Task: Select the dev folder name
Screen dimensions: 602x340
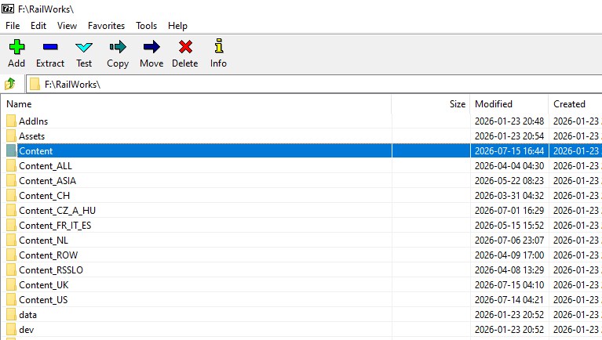Action: tap(27, 330)
